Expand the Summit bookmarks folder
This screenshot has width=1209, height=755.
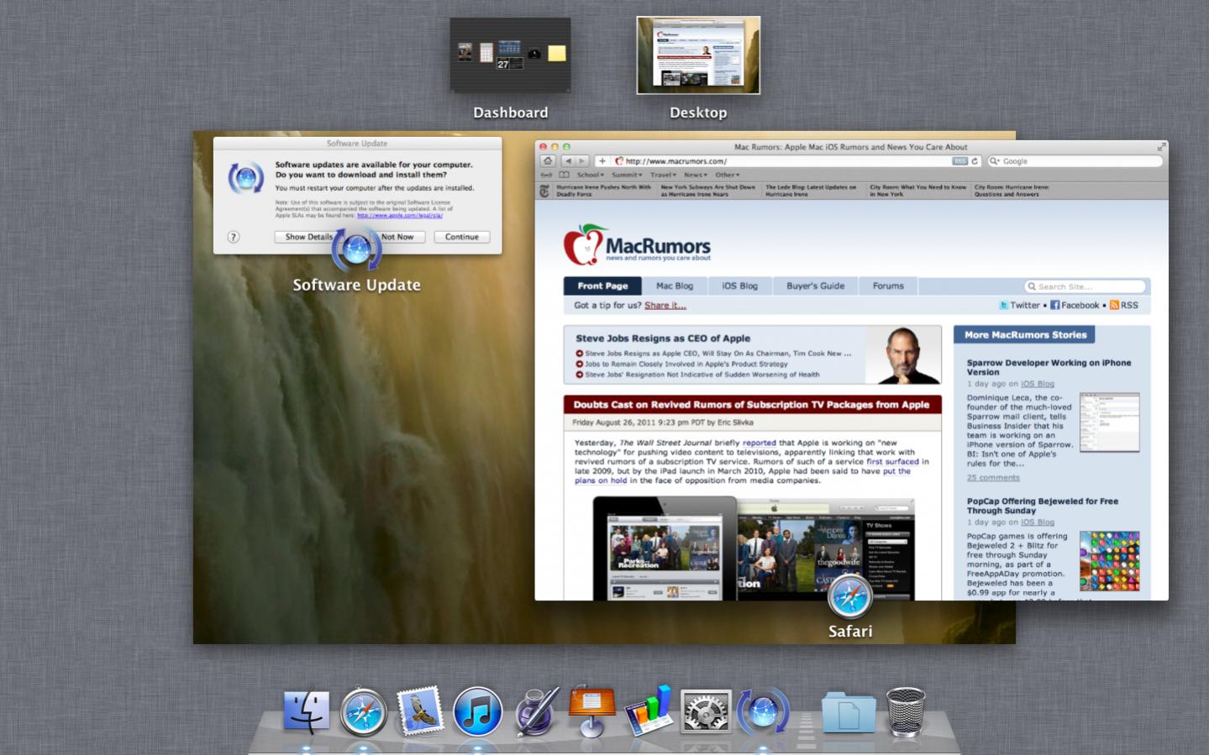tap(627, 175)
